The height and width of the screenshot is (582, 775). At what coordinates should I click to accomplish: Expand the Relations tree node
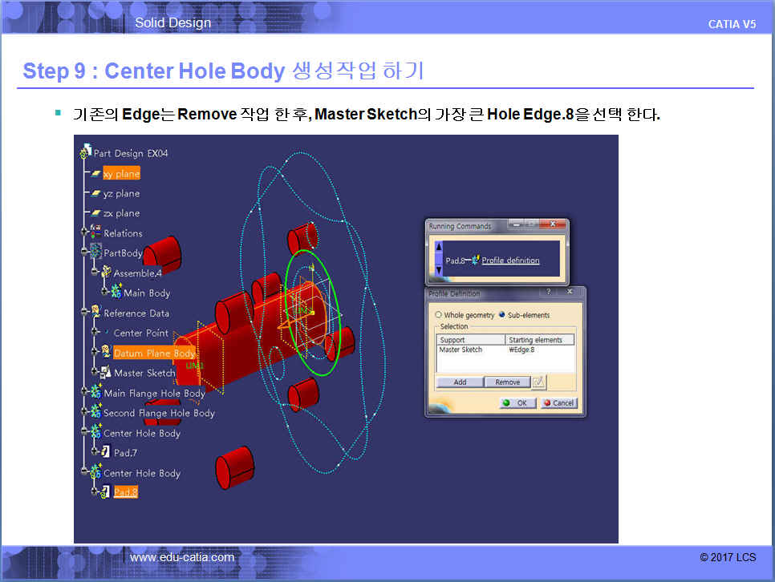click(x=85, y=233)
